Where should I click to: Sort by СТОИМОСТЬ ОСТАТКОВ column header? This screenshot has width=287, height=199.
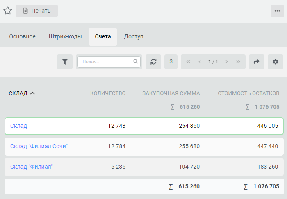pos(248,93)
